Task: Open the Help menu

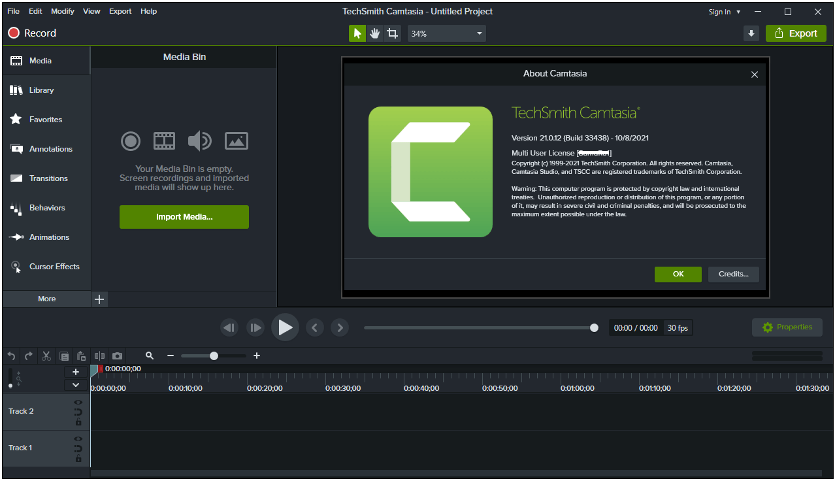Action: tap(149, 11)
